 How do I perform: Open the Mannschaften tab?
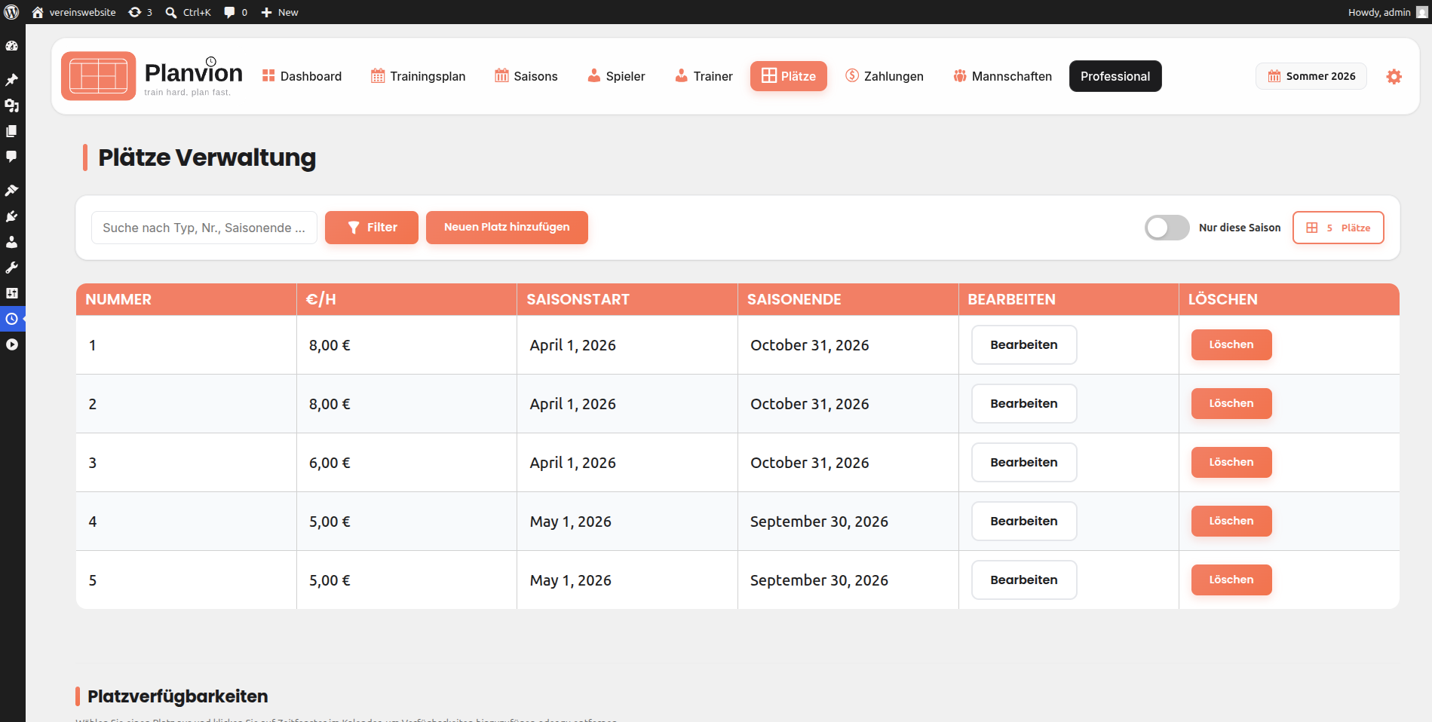pos(1002,76)
